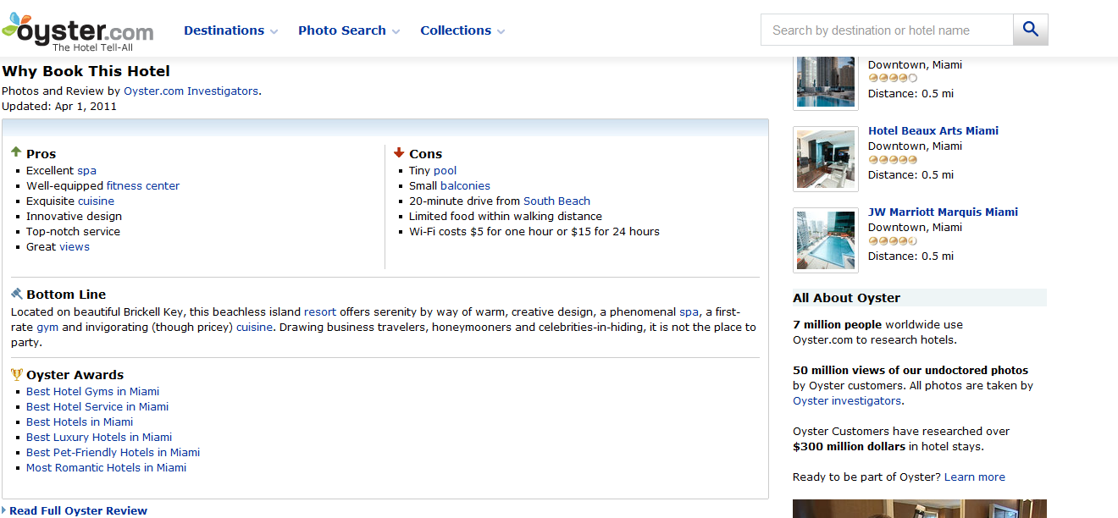The width and height of the screenshot is (1118, 518).
Task: Open Best Pet-Friendly Hotels in Miami
Action: pos(113,452)
